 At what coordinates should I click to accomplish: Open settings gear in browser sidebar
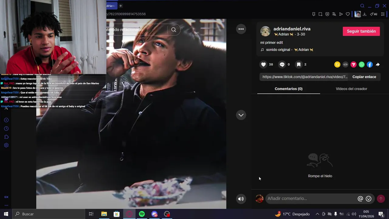(x=6, y=145)
